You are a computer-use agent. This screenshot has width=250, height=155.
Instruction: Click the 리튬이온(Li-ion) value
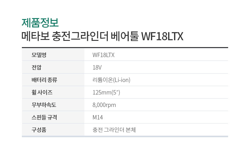click(x=111, y=80)
